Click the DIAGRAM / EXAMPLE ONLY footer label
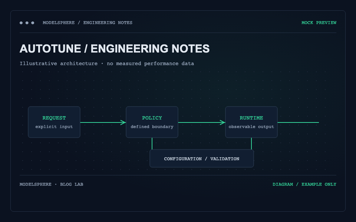 [x=304, y=184]
